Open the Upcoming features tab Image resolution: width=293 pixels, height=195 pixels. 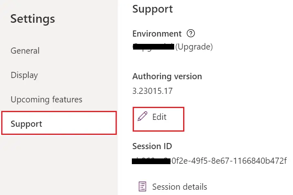point(46,100)
